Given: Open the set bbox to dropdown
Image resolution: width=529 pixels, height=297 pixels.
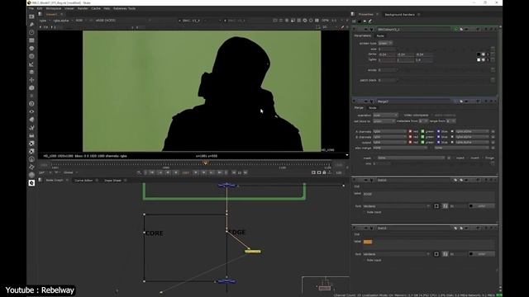Looking at the screenshot, I should pos(384,121).
